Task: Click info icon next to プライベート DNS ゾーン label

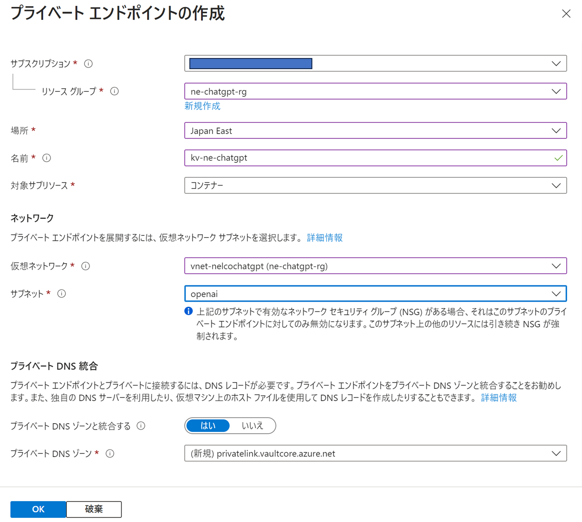Action: (110, 453)
